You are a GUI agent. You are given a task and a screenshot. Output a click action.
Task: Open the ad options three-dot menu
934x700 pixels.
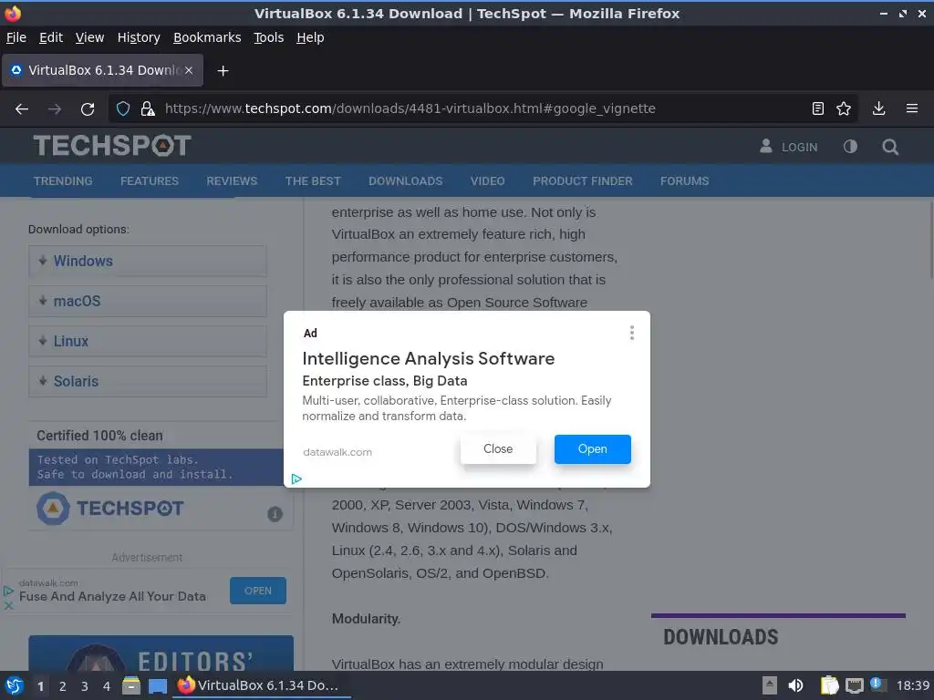point(632,333)
